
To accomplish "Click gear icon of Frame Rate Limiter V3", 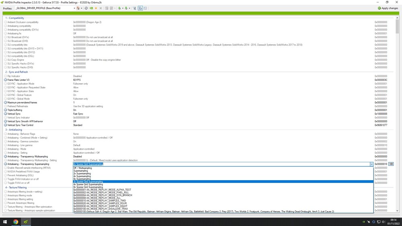I will click(5, 80).
